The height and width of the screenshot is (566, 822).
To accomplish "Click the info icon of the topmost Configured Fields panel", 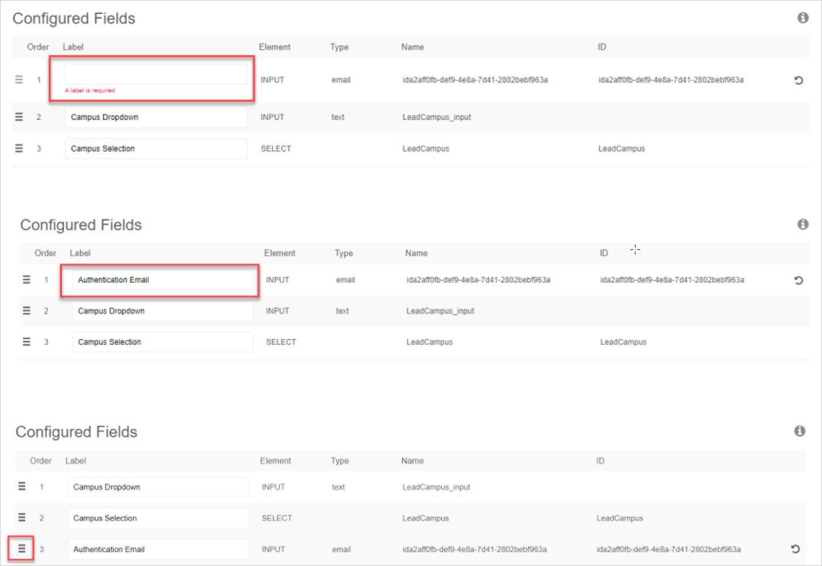I will tap(803, 18).
